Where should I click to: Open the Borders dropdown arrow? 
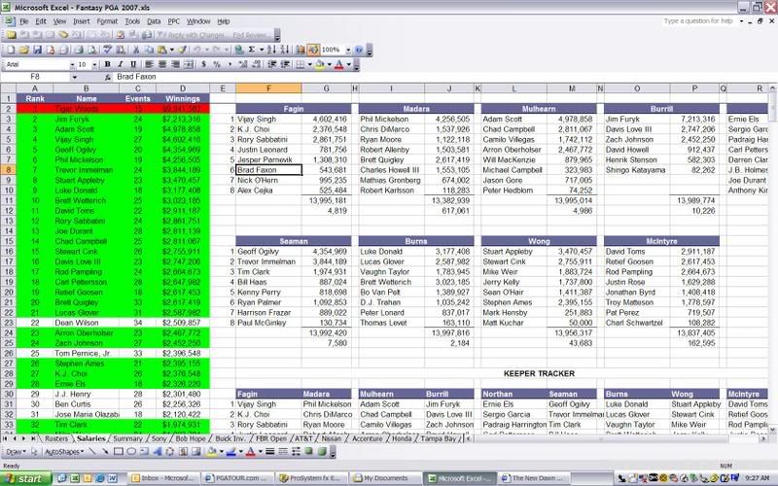tap(309, 64)
